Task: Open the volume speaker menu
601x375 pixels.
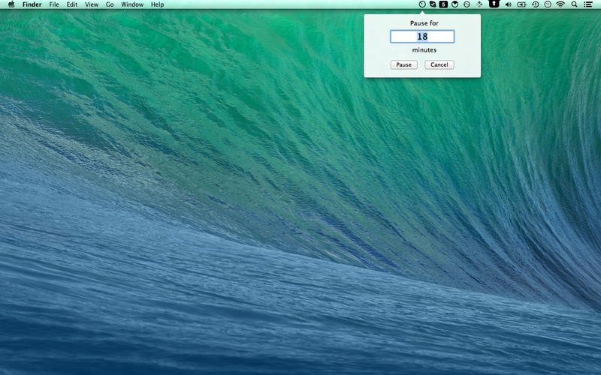Action: click(508, 4)
